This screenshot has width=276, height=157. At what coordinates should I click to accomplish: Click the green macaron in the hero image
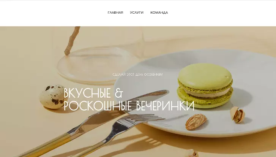pos(205,86)
